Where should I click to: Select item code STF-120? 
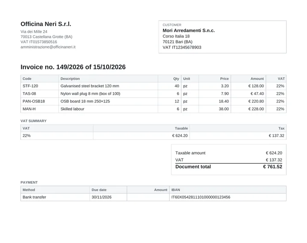coord(30,86)
